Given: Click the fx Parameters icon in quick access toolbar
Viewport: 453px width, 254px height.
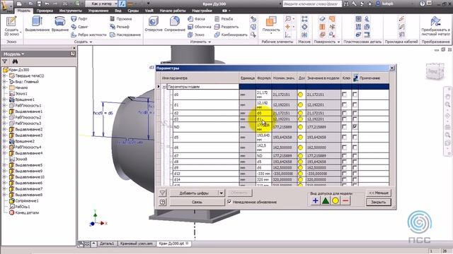Looking at the screenshot, I should coord(122,4).
